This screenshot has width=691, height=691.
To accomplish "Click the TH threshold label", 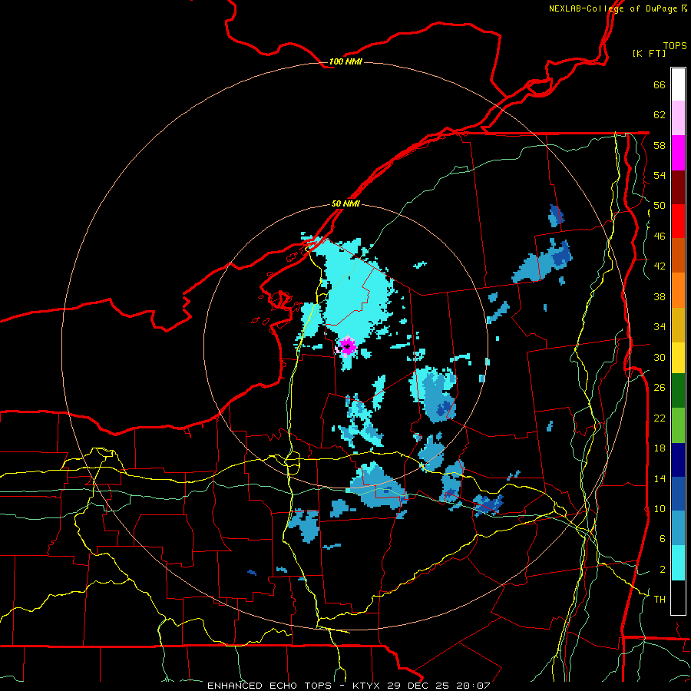I will (660, 600).
